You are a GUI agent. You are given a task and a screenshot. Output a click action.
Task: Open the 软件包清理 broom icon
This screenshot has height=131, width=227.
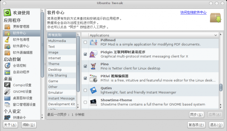tap(7, 39)
